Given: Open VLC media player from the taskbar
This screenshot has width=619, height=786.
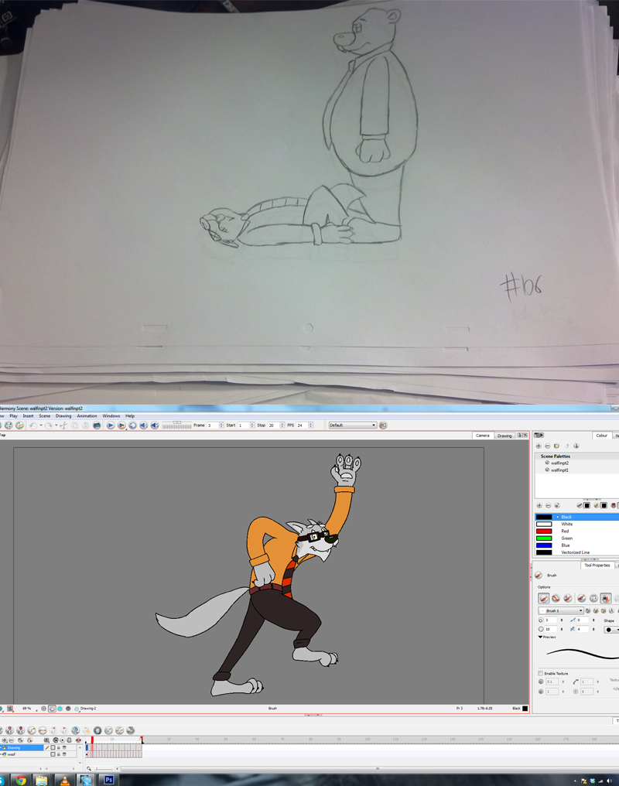Looking at the screenshot, I should [x=65, y=780].
